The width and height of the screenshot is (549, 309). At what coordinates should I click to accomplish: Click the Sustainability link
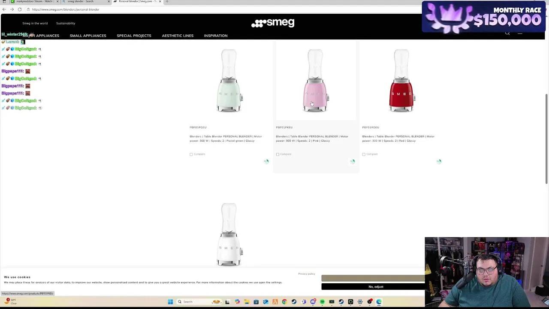[66, 23]
